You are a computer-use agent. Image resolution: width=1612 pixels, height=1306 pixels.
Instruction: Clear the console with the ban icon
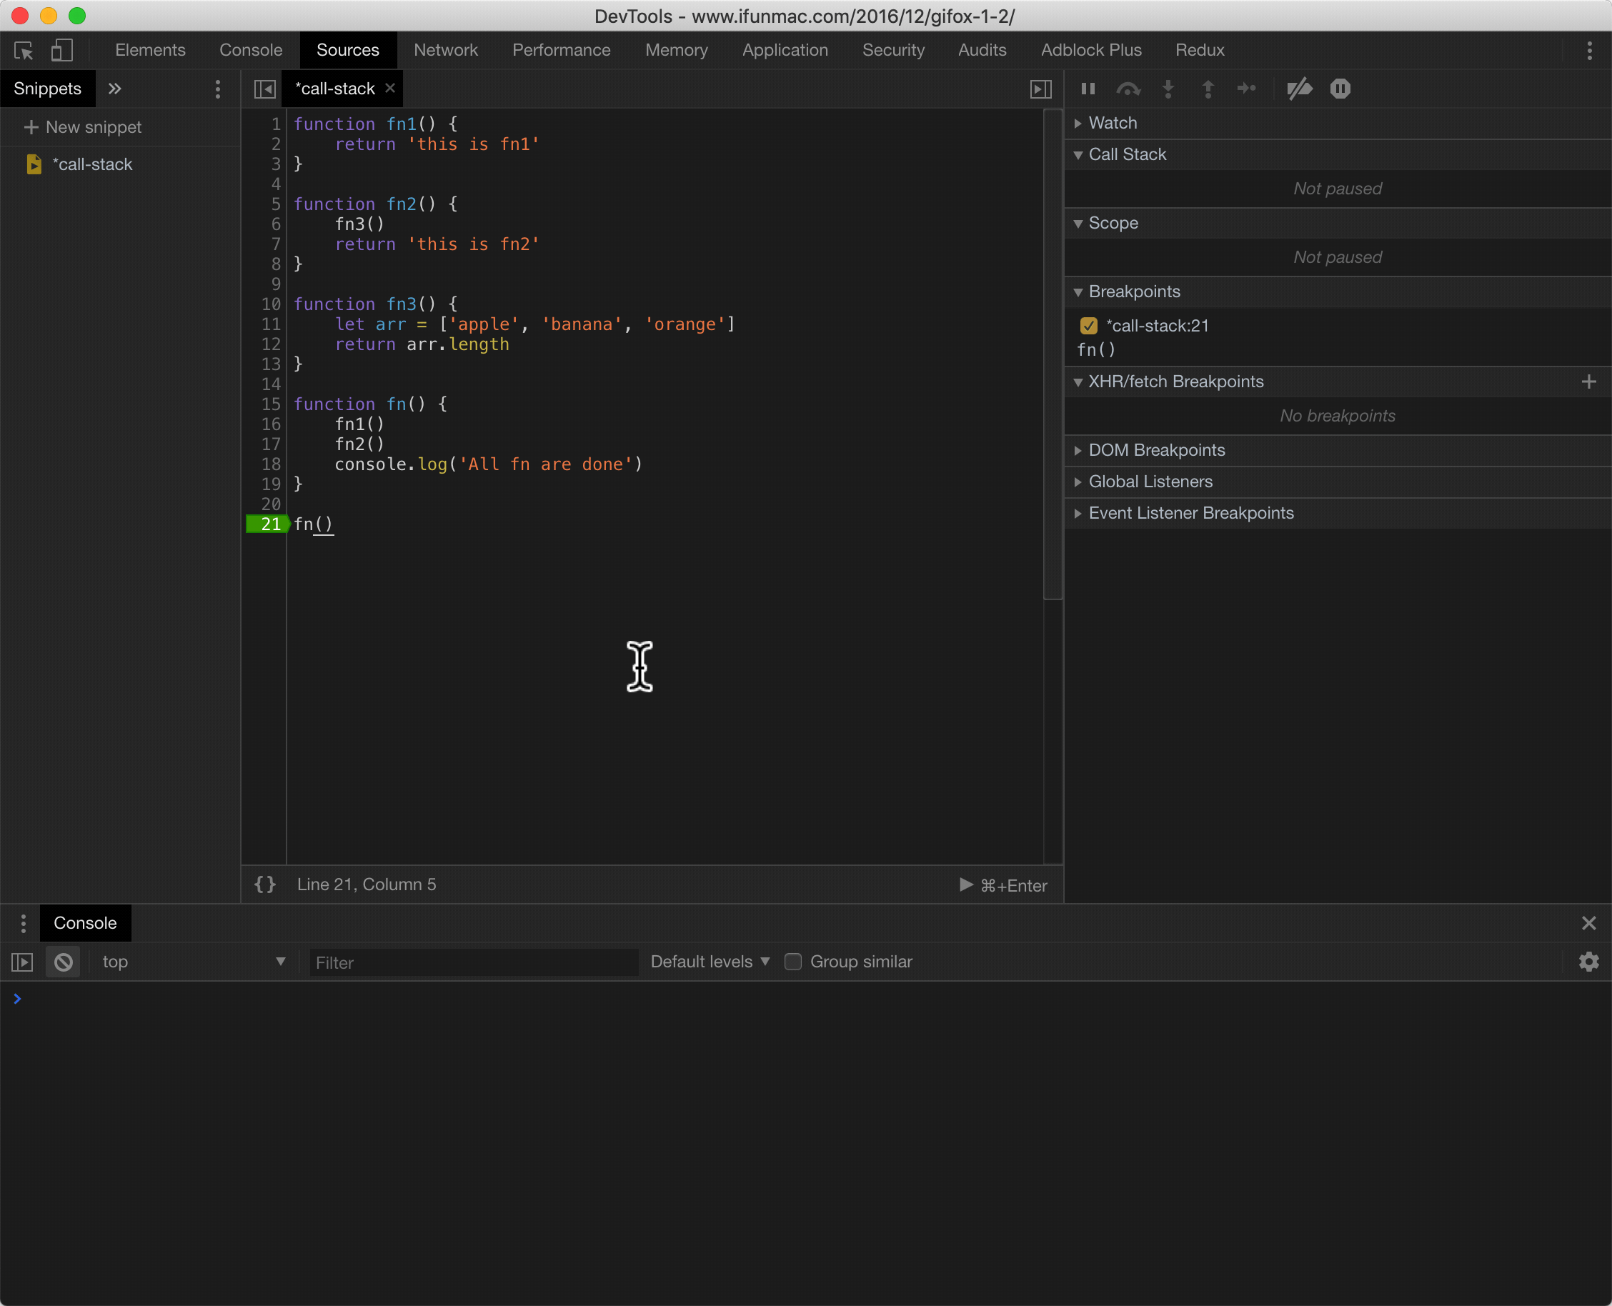point(63,962)
